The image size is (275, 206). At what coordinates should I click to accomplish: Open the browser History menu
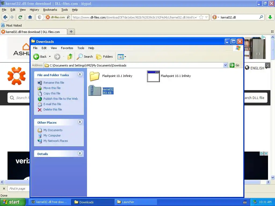34,10
